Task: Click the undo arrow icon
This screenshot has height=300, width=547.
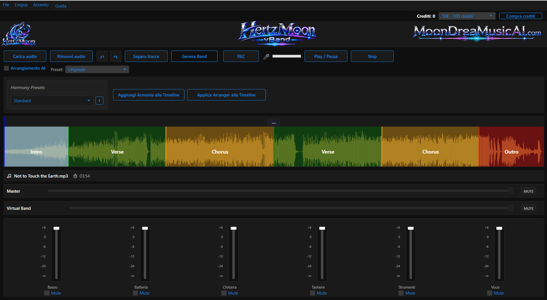Action: coord(102,57)
